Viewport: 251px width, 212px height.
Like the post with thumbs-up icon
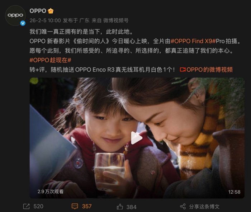pyautogui.click(x=120, y=207)
